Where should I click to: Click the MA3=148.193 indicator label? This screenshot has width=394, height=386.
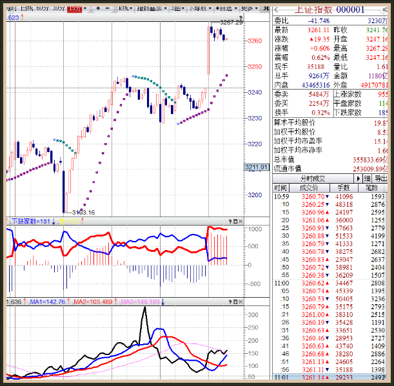(140, 302)
